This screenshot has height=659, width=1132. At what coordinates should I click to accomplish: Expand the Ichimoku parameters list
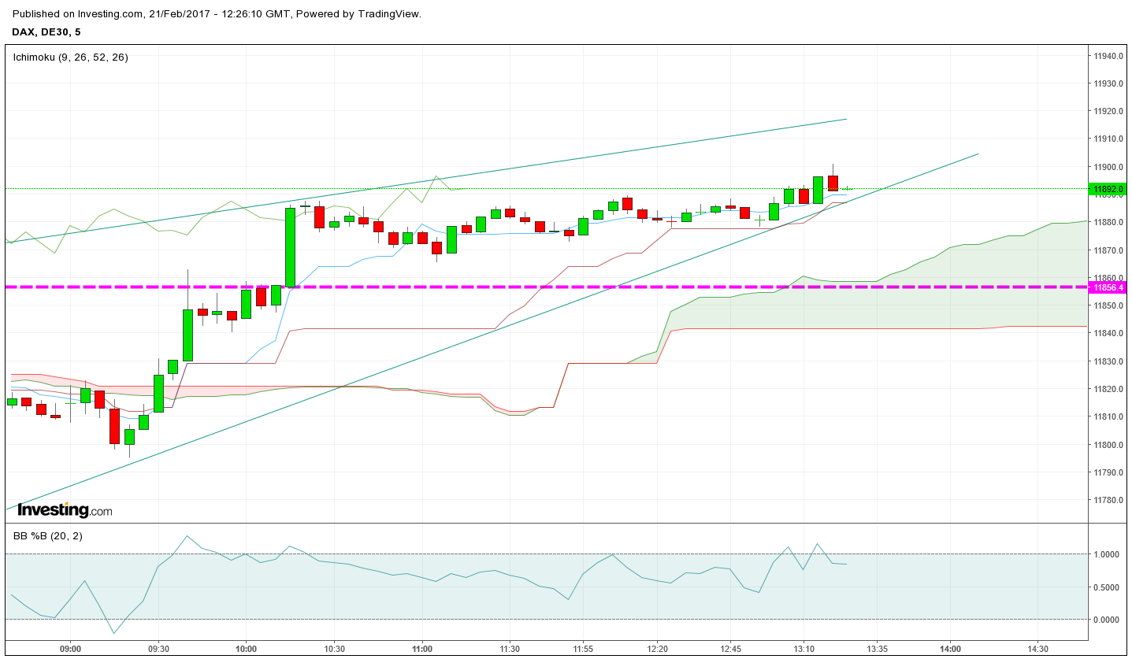click(95, 57)
